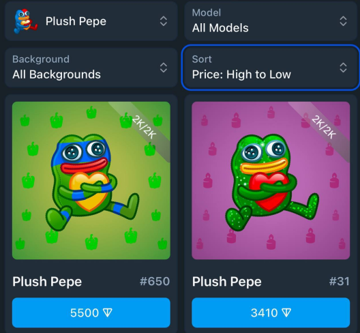Click the #31 item number label
Screen dimensions: 360x333
(340, 281)
